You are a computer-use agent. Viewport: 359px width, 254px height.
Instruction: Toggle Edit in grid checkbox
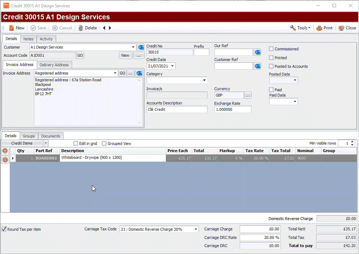[x=75, y=143]
